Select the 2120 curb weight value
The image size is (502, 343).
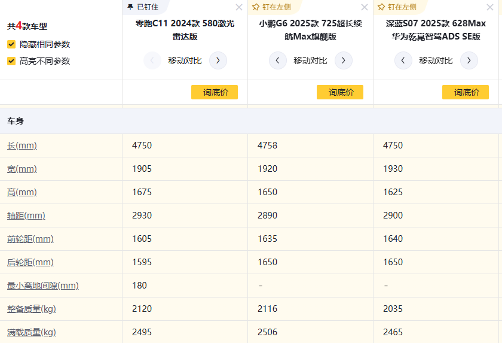coord(142,309)
